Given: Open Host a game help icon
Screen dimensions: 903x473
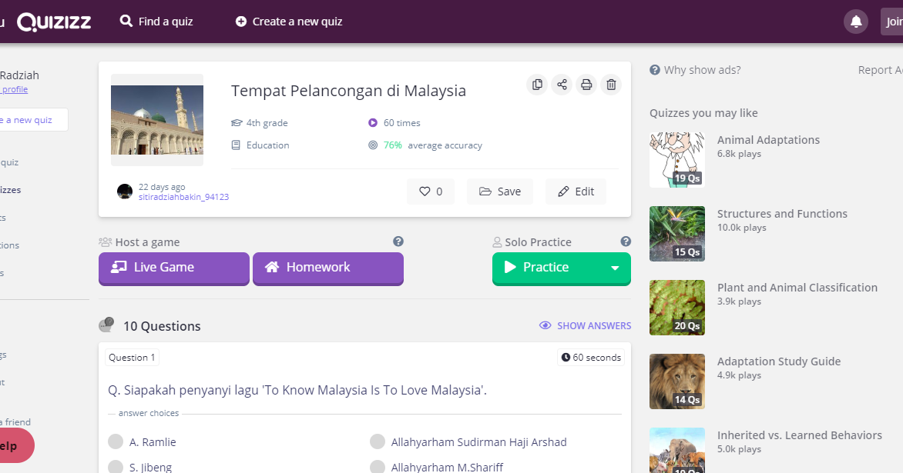Looking at the screenshot, I should 398,241.
